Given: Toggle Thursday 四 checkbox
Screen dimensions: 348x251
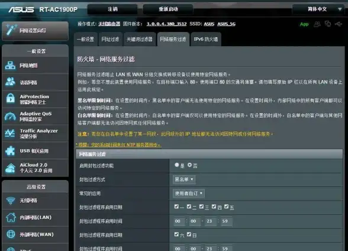Looking at the screenshot, I should point(214,207).
